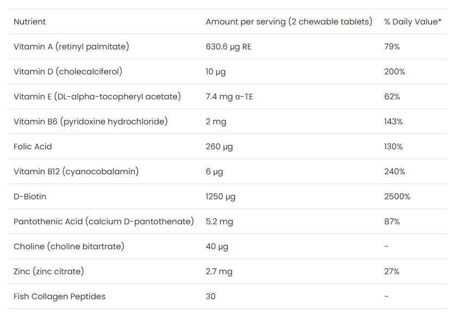This screenshot has width=462, height=328.
Task: Select the Vitamin A (retinyl palmitate) cell
Action: [x=71, y=47]
